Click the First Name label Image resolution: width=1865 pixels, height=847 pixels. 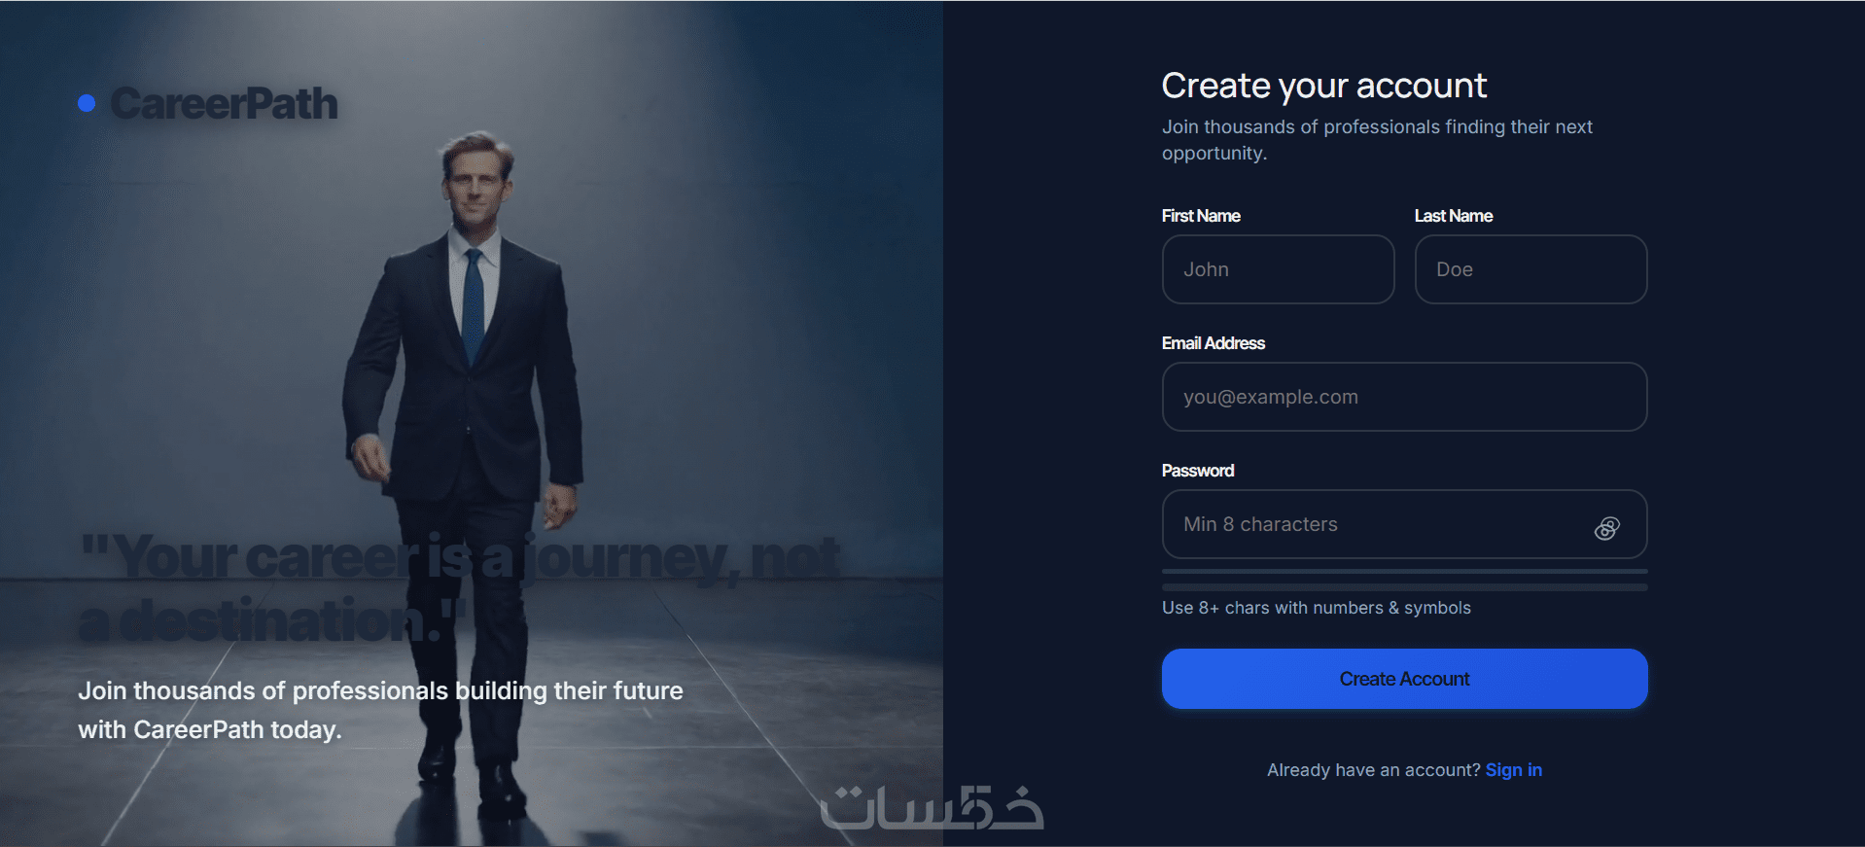tap(1201, 216)
